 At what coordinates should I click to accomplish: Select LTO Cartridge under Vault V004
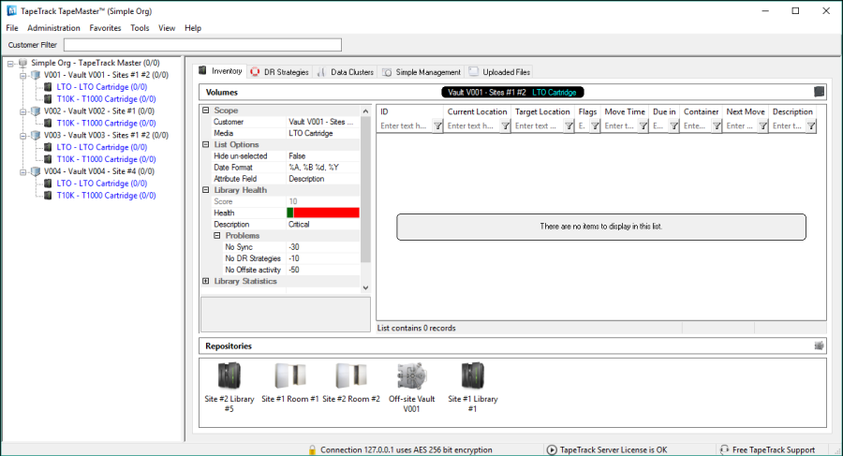click(101, 184)
